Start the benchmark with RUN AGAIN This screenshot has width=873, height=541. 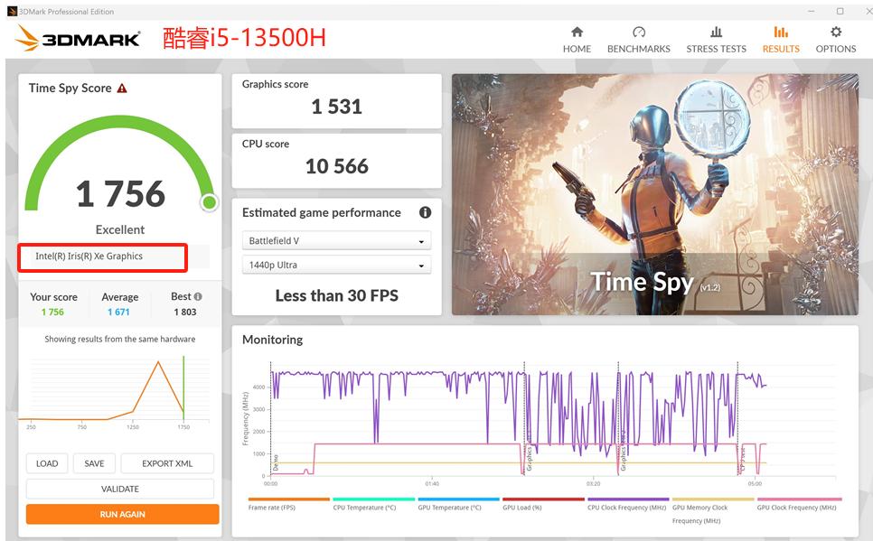tap(123, 514)
